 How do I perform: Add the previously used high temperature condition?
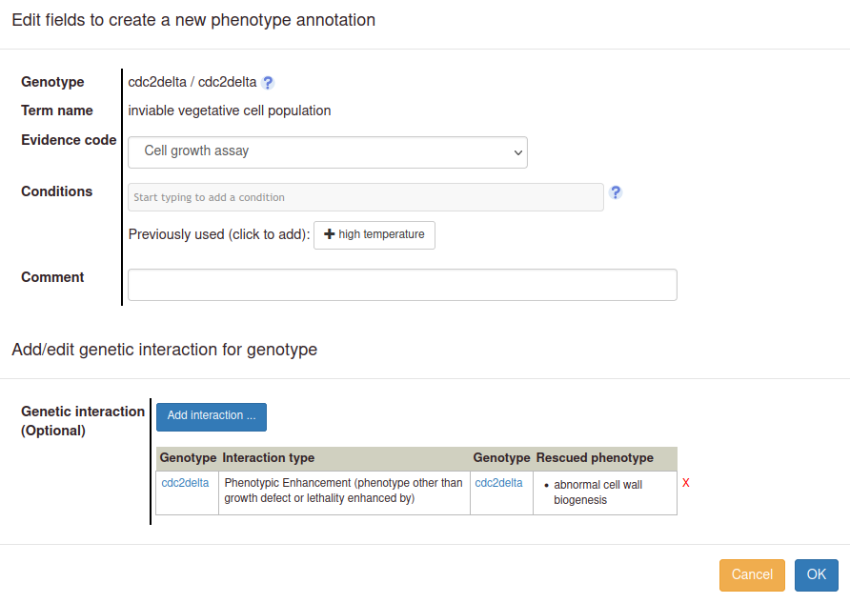pyautogui.click(x=374, y=234)
